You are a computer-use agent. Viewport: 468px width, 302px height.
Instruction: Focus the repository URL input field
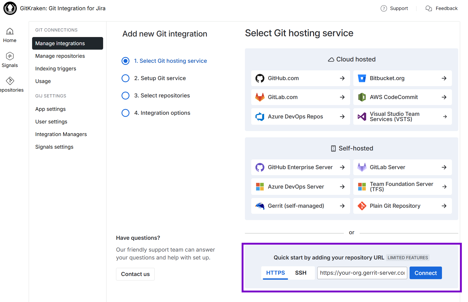(x=362, y=273)
